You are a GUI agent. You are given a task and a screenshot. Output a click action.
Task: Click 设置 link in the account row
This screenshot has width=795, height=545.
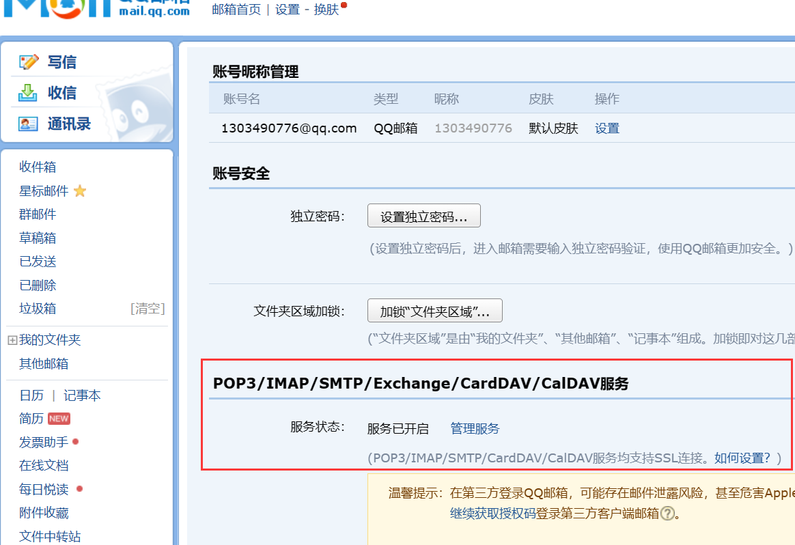coord(607,128)
